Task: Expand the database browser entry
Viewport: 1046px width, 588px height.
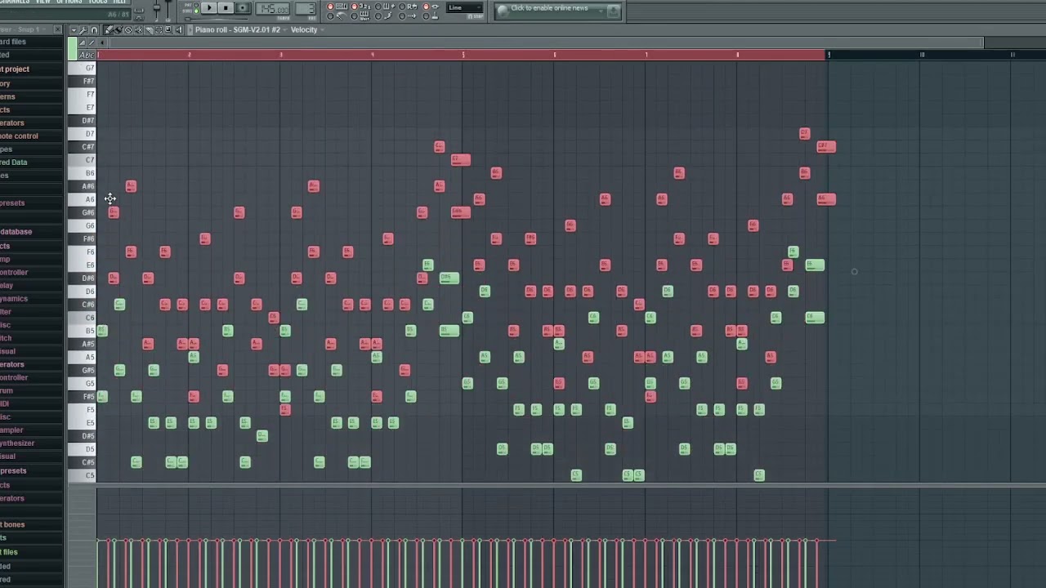Action: click(x=16, y=232)
